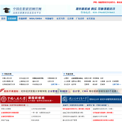Open 信息与计算机 major link
122x122 pixels.
point(76,81)
